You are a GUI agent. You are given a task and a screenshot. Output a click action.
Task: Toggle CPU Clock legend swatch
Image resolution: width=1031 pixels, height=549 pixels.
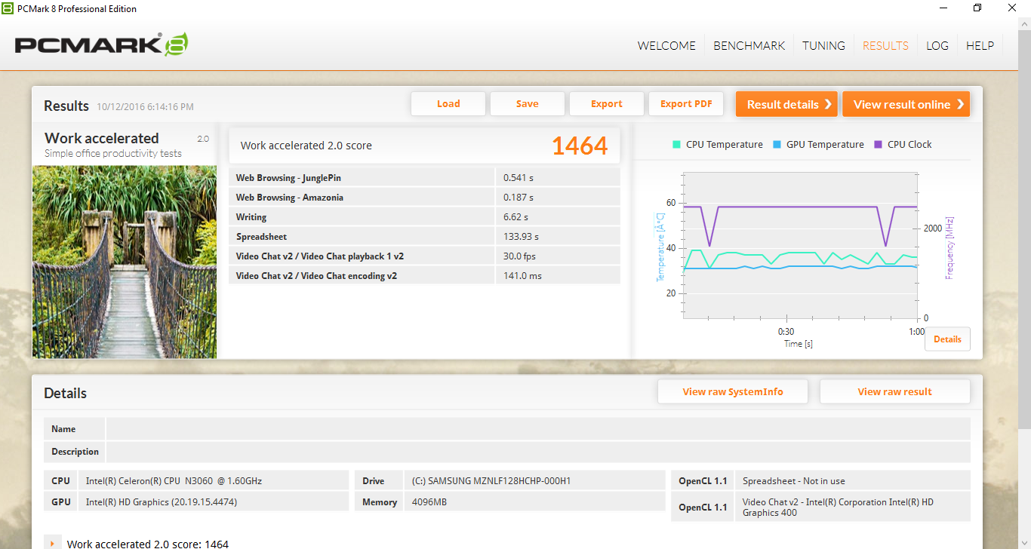878,144
